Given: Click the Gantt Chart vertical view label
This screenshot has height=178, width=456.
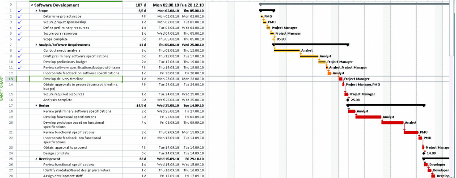Looking at the screenshot, I should coord(2,89).
